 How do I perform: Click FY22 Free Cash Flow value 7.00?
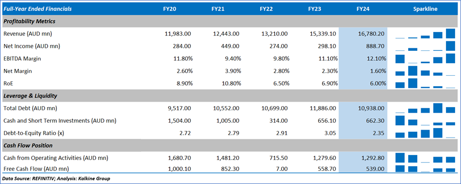(281, 169)
